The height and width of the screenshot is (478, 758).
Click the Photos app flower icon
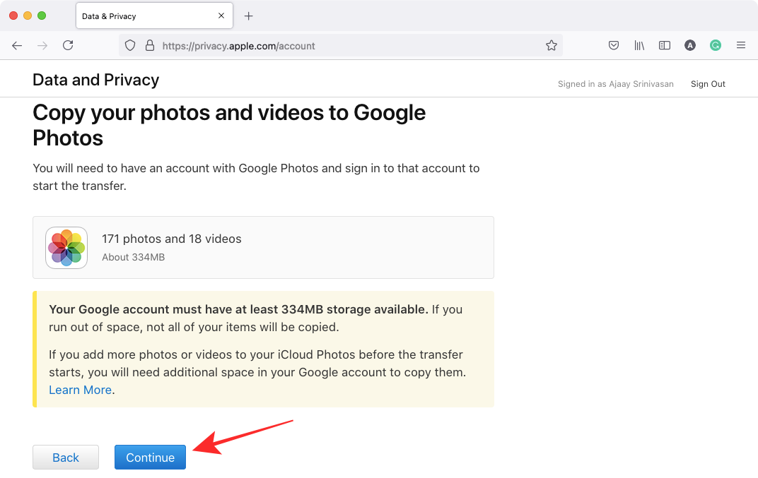(66, 248)
